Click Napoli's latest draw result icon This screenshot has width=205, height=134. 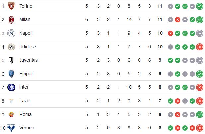tap(200, 33)
